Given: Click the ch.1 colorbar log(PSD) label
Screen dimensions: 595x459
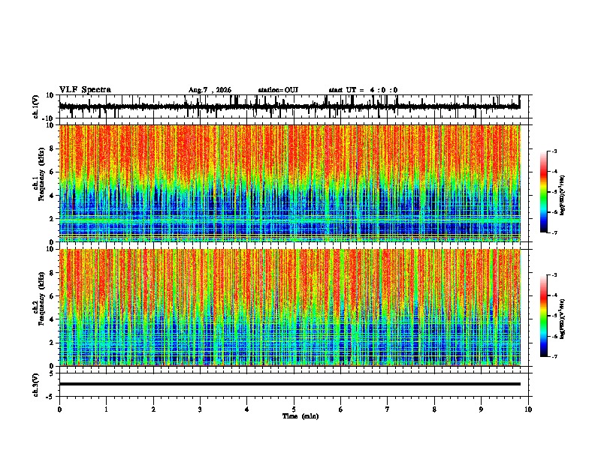Looking at the screenshot, I should (562, 196).
